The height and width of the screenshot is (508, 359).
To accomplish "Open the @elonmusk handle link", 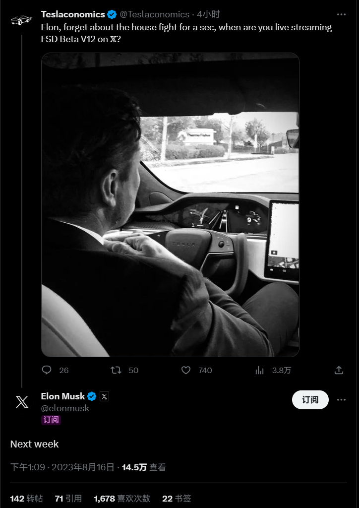I will 65,408.
